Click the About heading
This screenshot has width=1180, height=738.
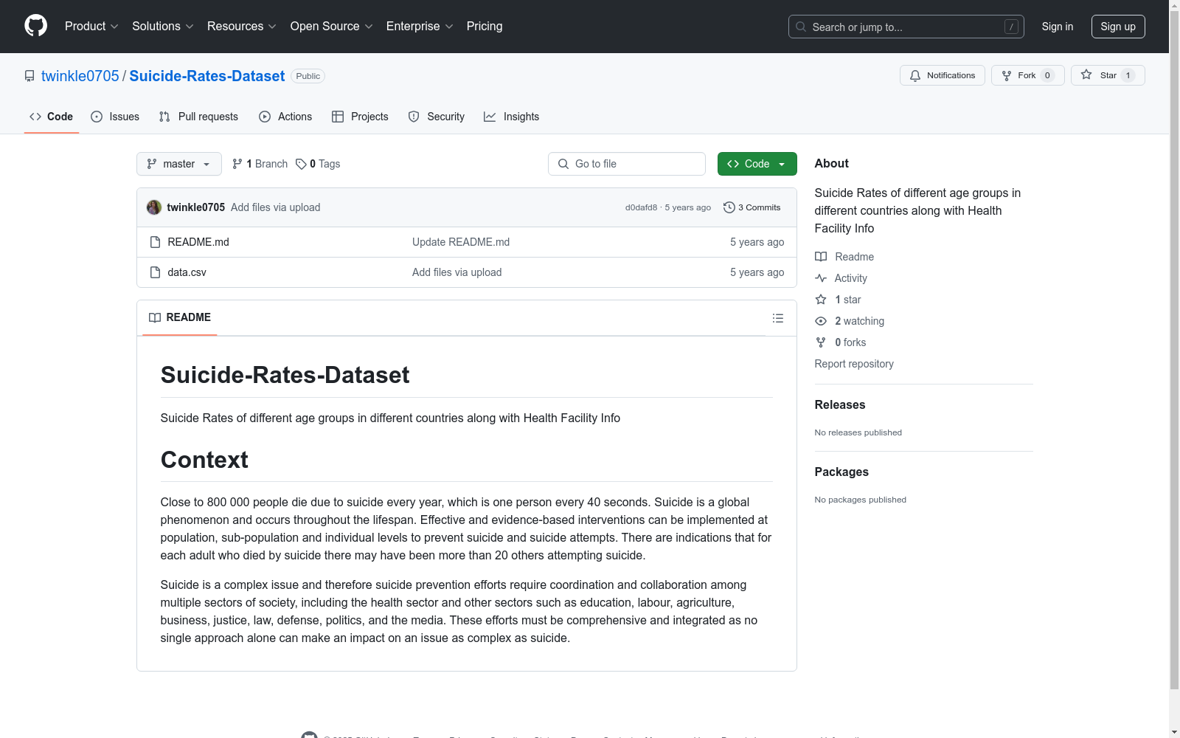click(x=832, y=164)
